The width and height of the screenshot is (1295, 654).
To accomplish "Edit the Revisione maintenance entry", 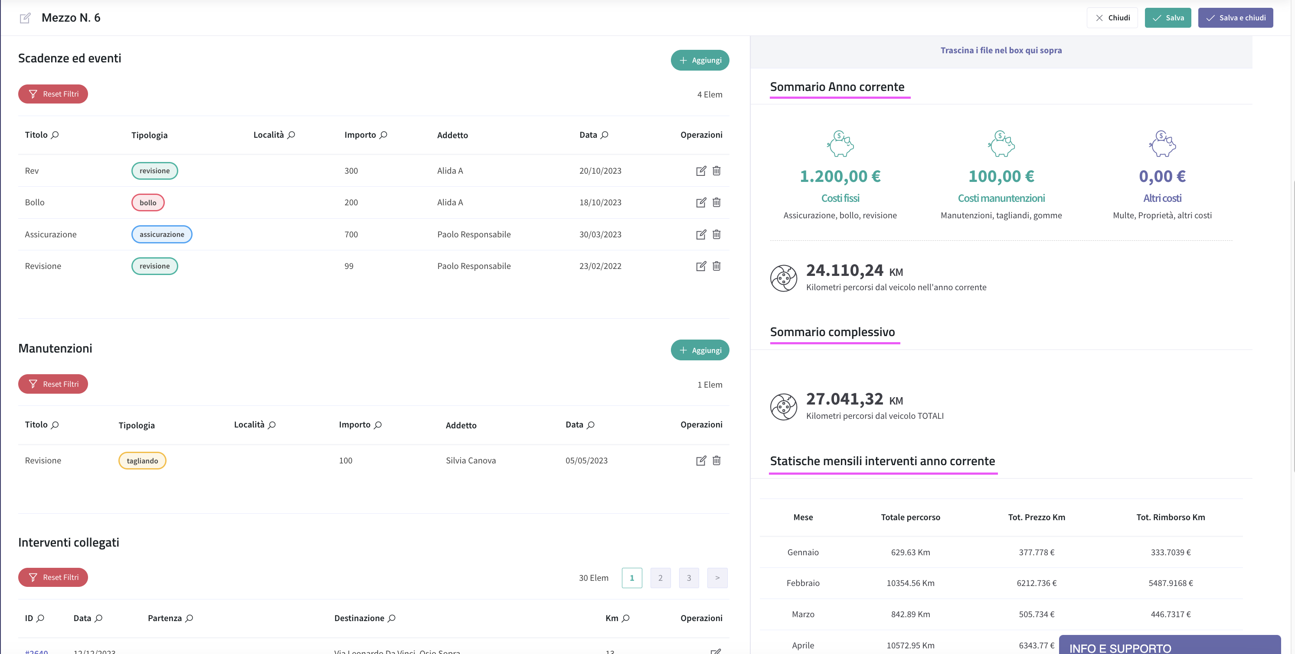I will coord(701,460).
